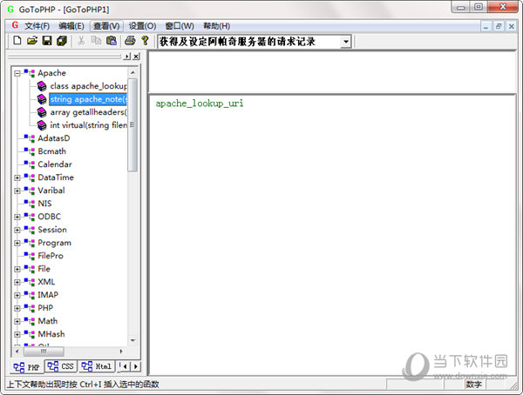Image resolution: width=523 pixels, height=395 pixels.
Task: Click the Cut scissors icon
Action: point(81,41)
